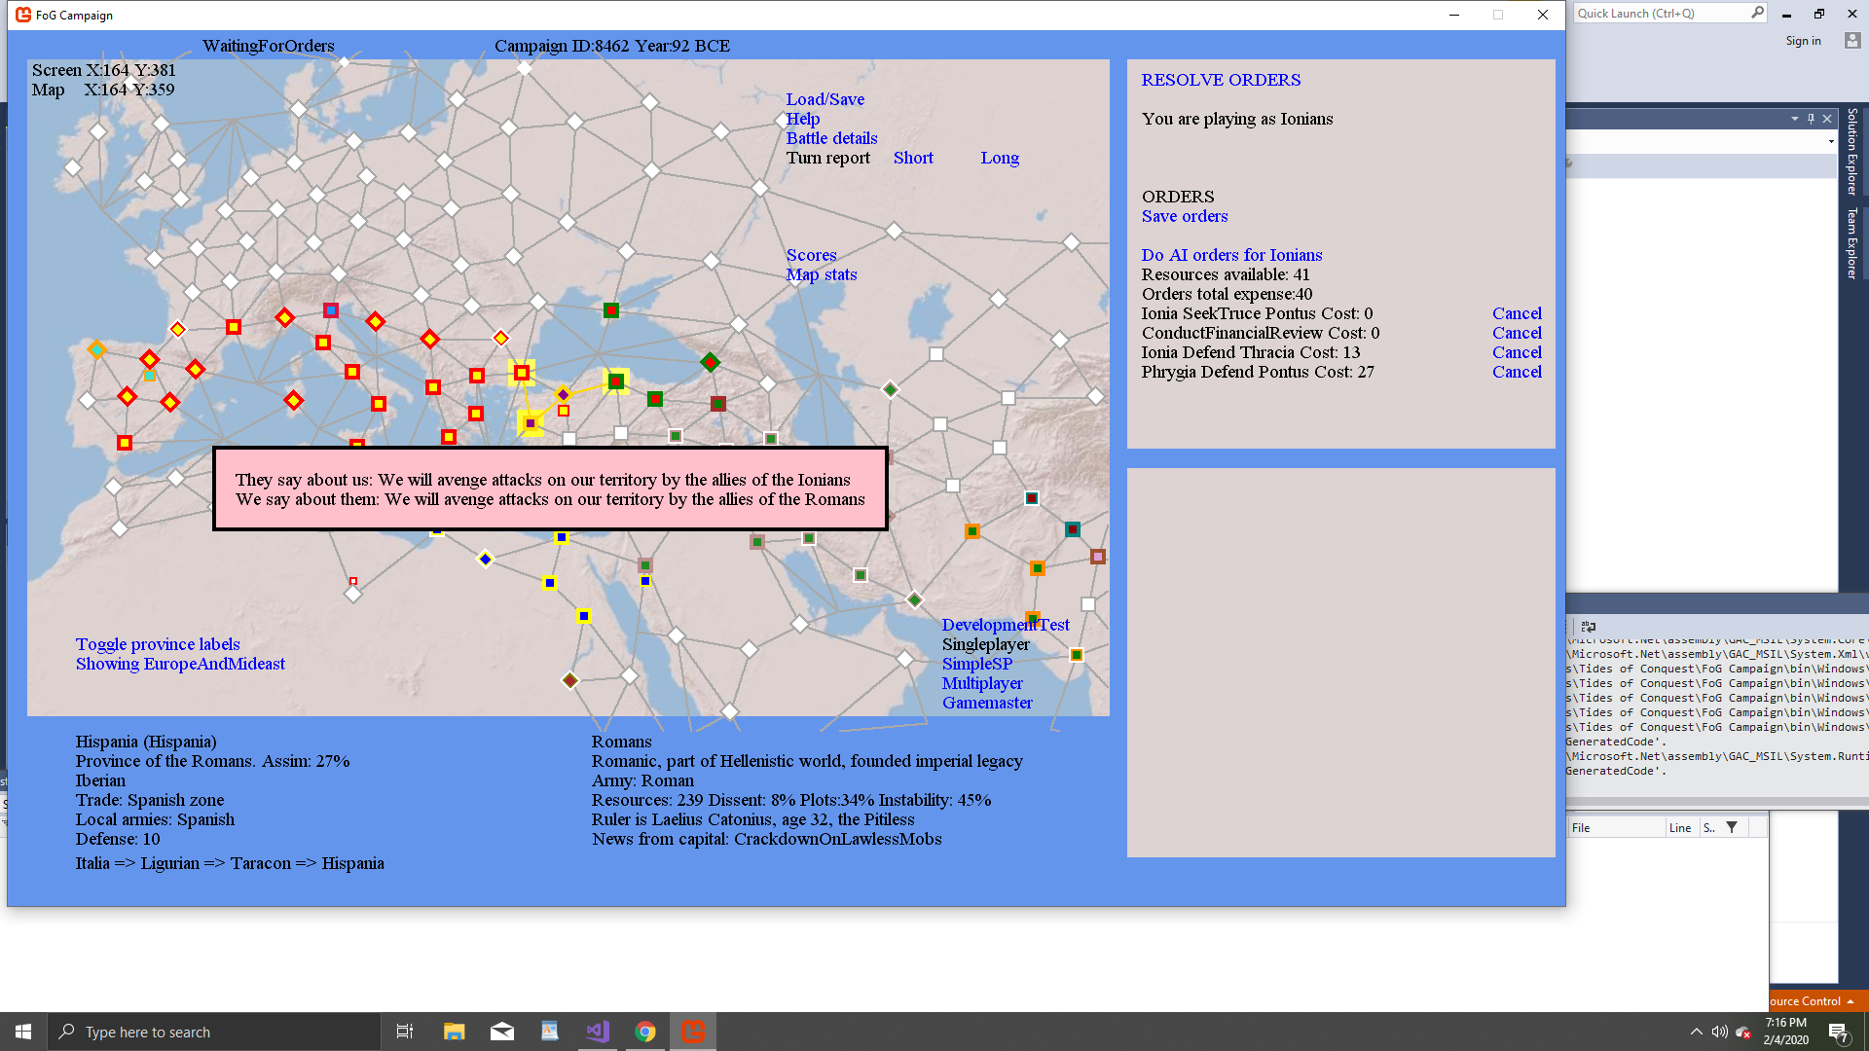Open File Explorer from the taskbar

[454, 1032]
